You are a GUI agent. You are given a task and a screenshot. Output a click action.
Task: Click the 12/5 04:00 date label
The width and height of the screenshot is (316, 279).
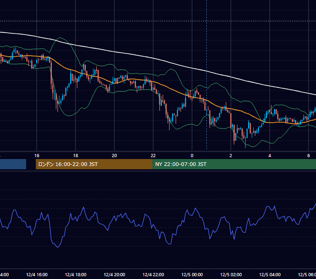pos(270,274)
